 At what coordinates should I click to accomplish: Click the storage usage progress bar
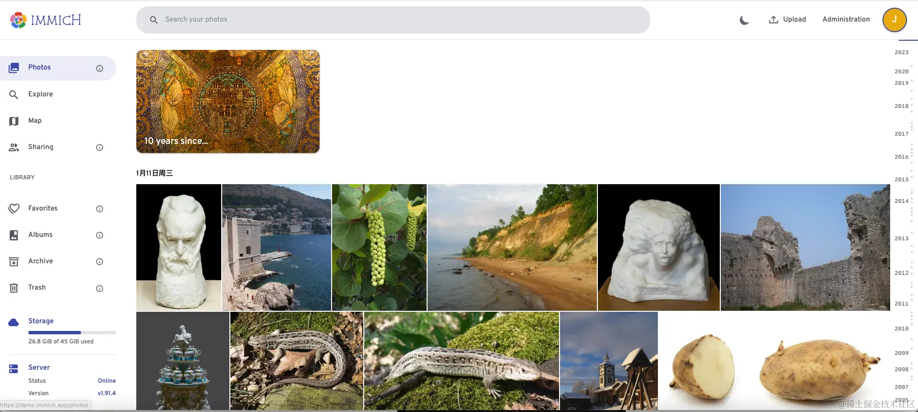72,332
